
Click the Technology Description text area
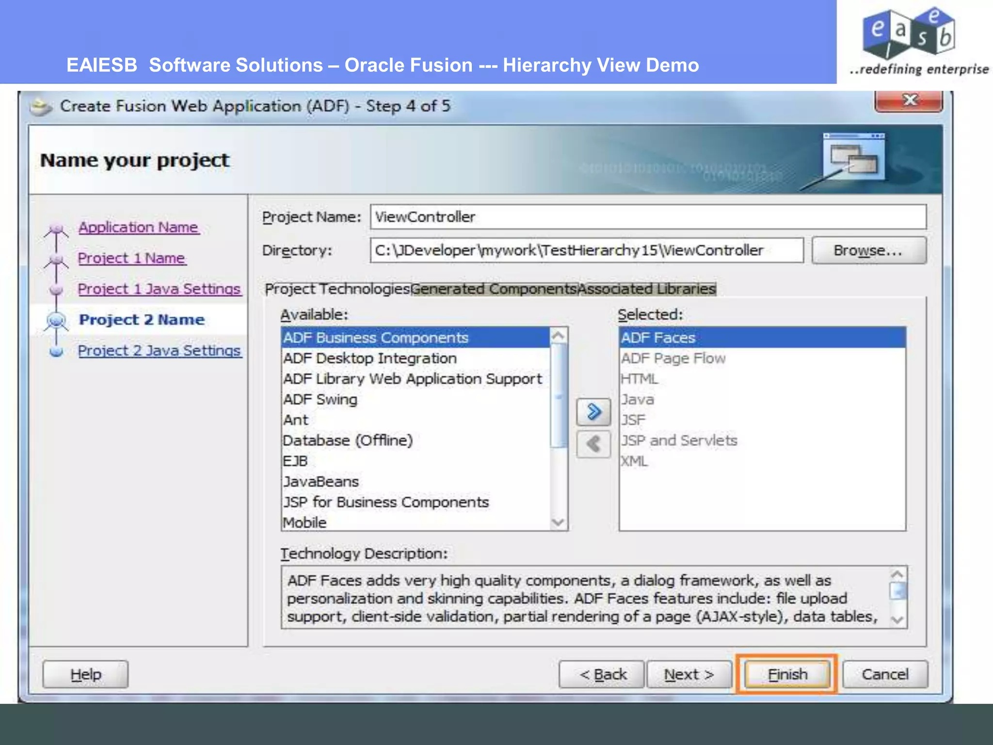coord(585,598)
